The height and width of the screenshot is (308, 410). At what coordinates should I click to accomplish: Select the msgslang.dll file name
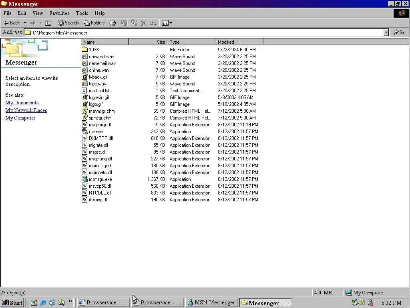(x=100, y=159)
